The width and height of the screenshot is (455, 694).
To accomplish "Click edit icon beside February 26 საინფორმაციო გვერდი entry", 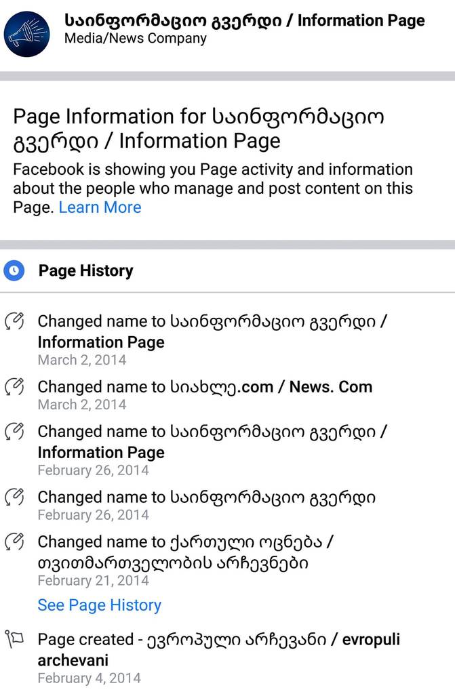I will point(14,497).
